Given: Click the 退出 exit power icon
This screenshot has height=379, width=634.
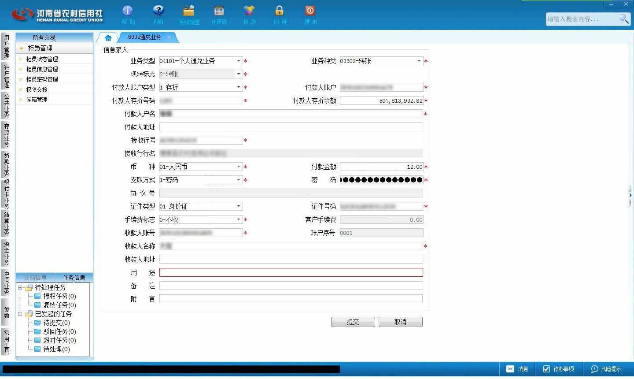Looking at the screenshot, I should coord(310,11).
